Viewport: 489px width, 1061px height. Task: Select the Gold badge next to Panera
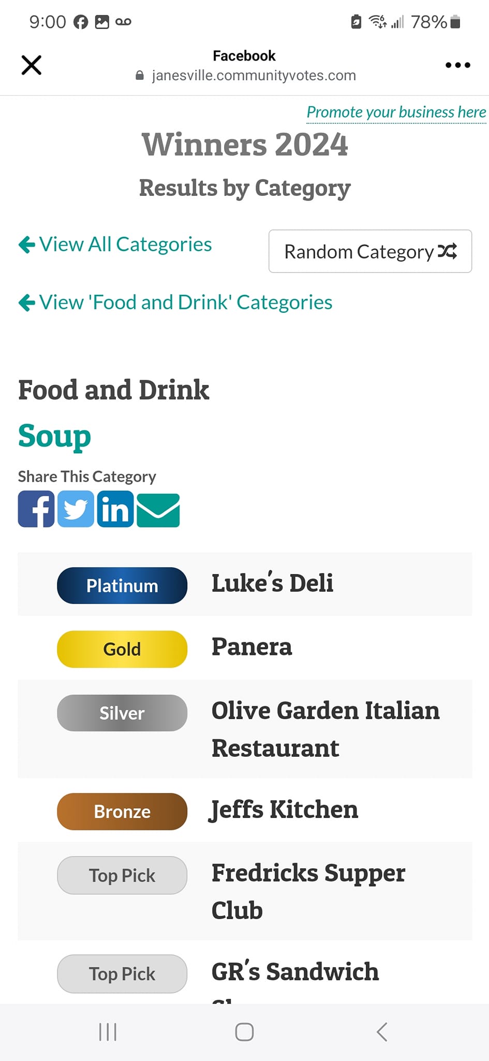click(122, 649)
